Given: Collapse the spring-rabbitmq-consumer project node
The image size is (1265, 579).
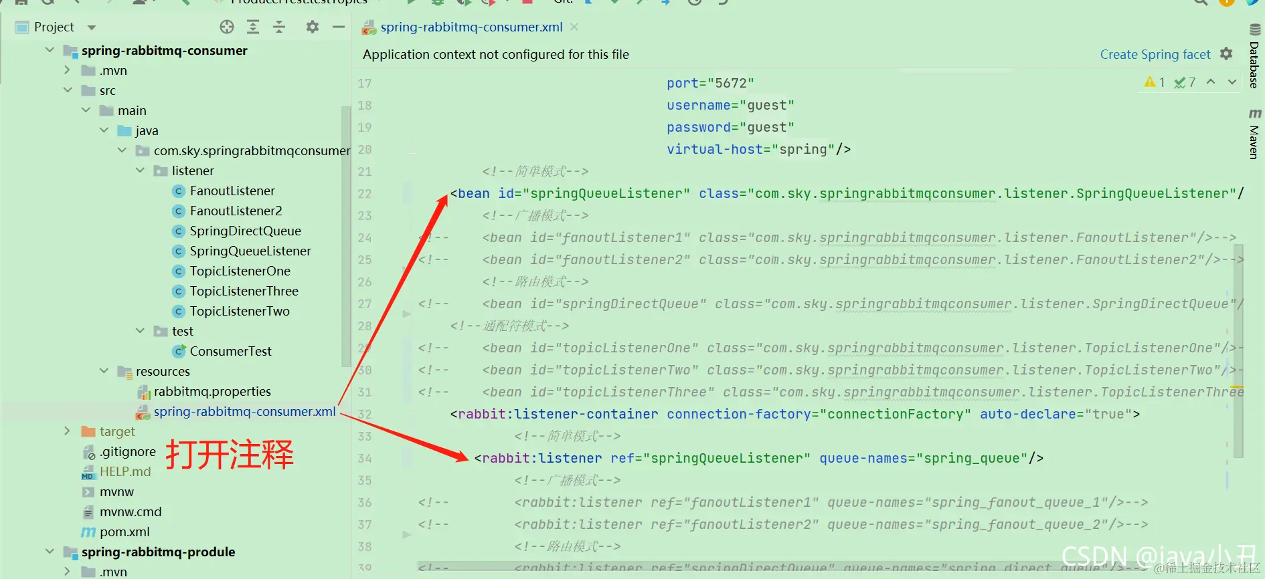Looking at the screenshot, I should (x=50, y=50).
